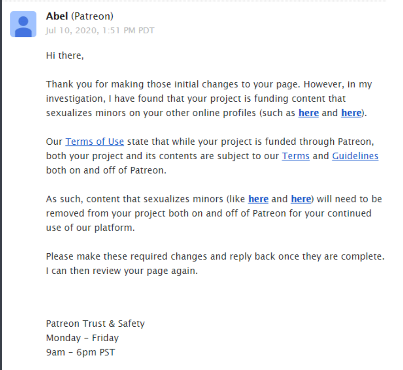The image size is (403, 370).
Task: Click the 'Hi there,' greeting text
Action: pos(65,55)
